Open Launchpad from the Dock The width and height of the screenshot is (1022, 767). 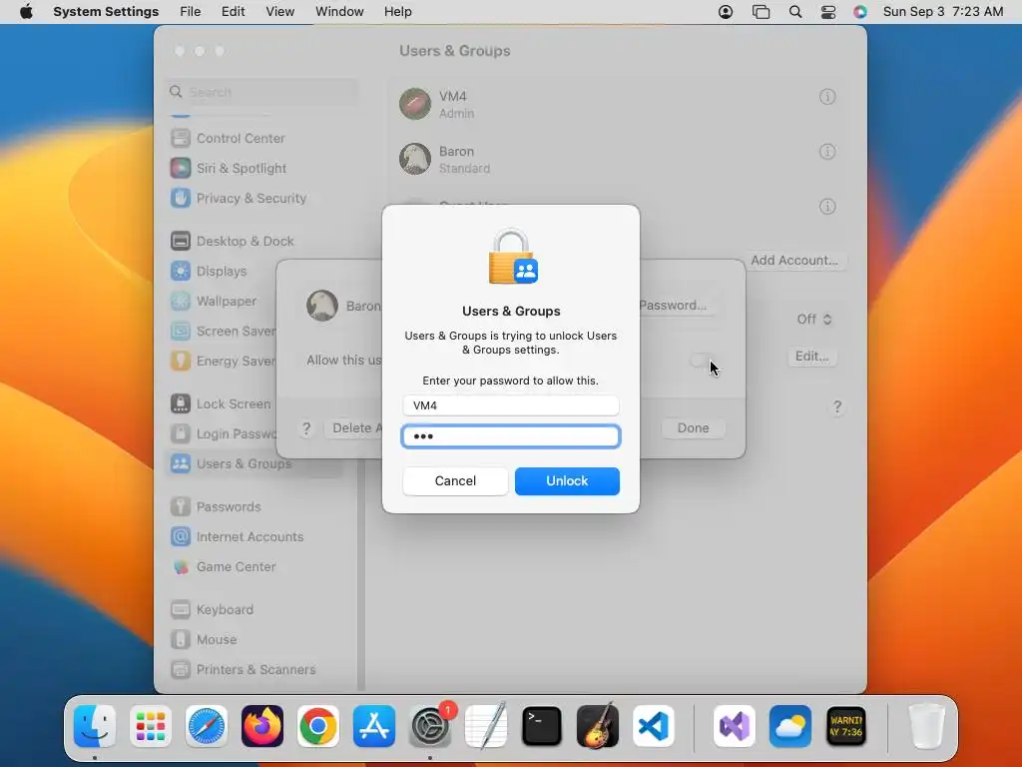pos(151,726)
